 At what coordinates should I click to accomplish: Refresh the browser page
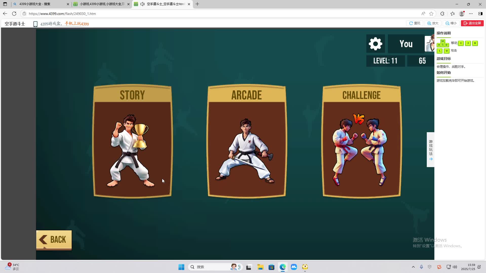click(14, 14)
